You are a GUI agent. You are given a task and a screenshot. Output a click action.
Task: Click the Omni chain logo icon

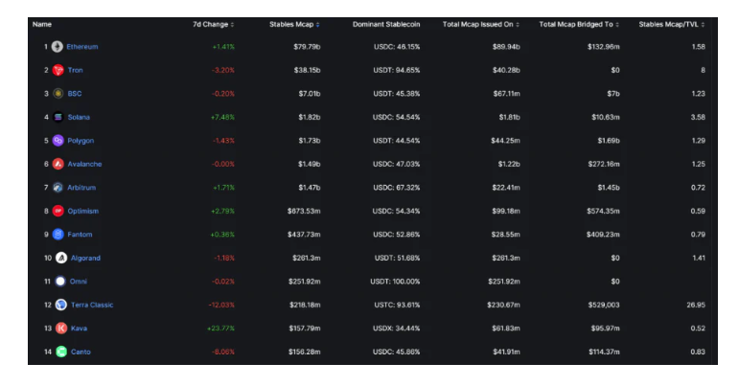pos(60,282)
